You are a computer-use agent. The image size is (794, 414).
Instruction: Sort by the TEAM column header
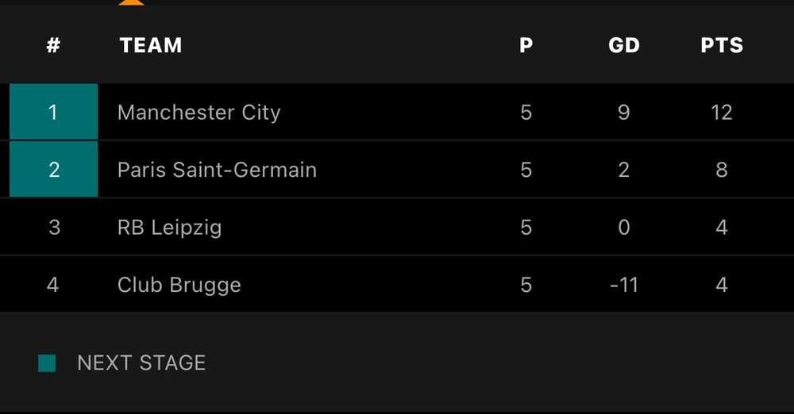(151, 45)
